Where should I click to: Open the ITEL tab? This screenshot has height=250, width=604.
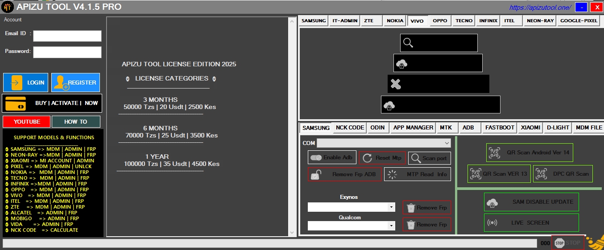point(511,20)
